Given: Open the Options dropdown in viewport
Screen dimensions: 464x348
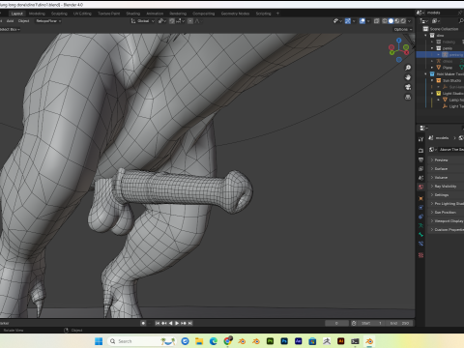Looking at the screenshot, I should tap(403, 29).
